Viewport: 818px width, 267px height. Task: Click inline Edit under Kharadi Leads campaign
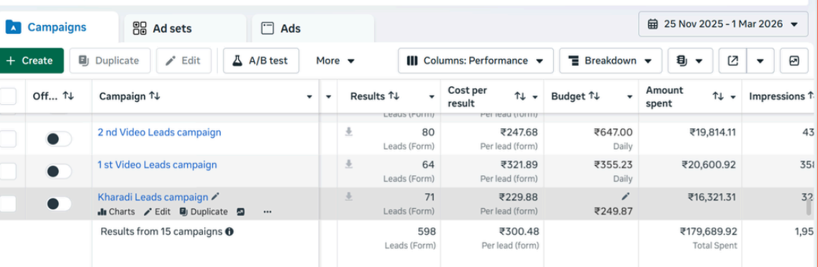pos(157,212)
